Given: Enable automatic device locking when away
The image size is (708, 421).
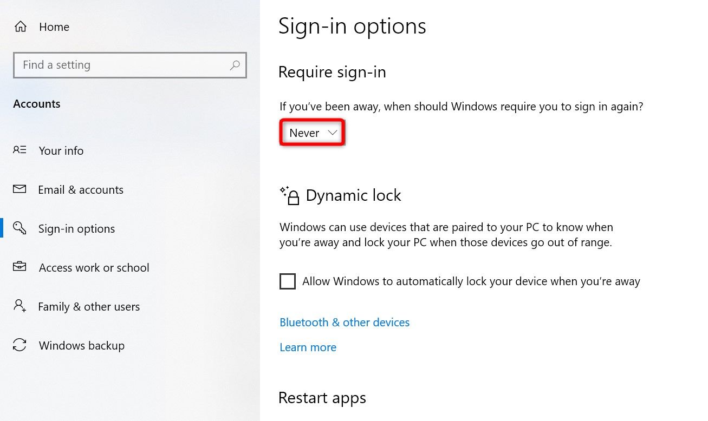Looking at the screenshot, I should coord(287,281).
